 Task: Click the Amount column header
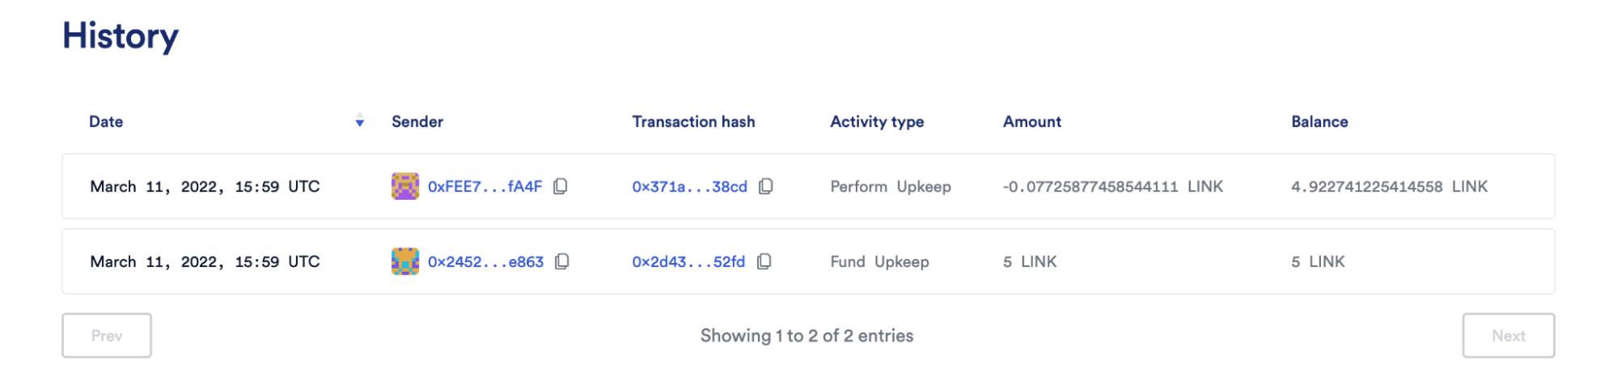click(x=1032, y=122)
